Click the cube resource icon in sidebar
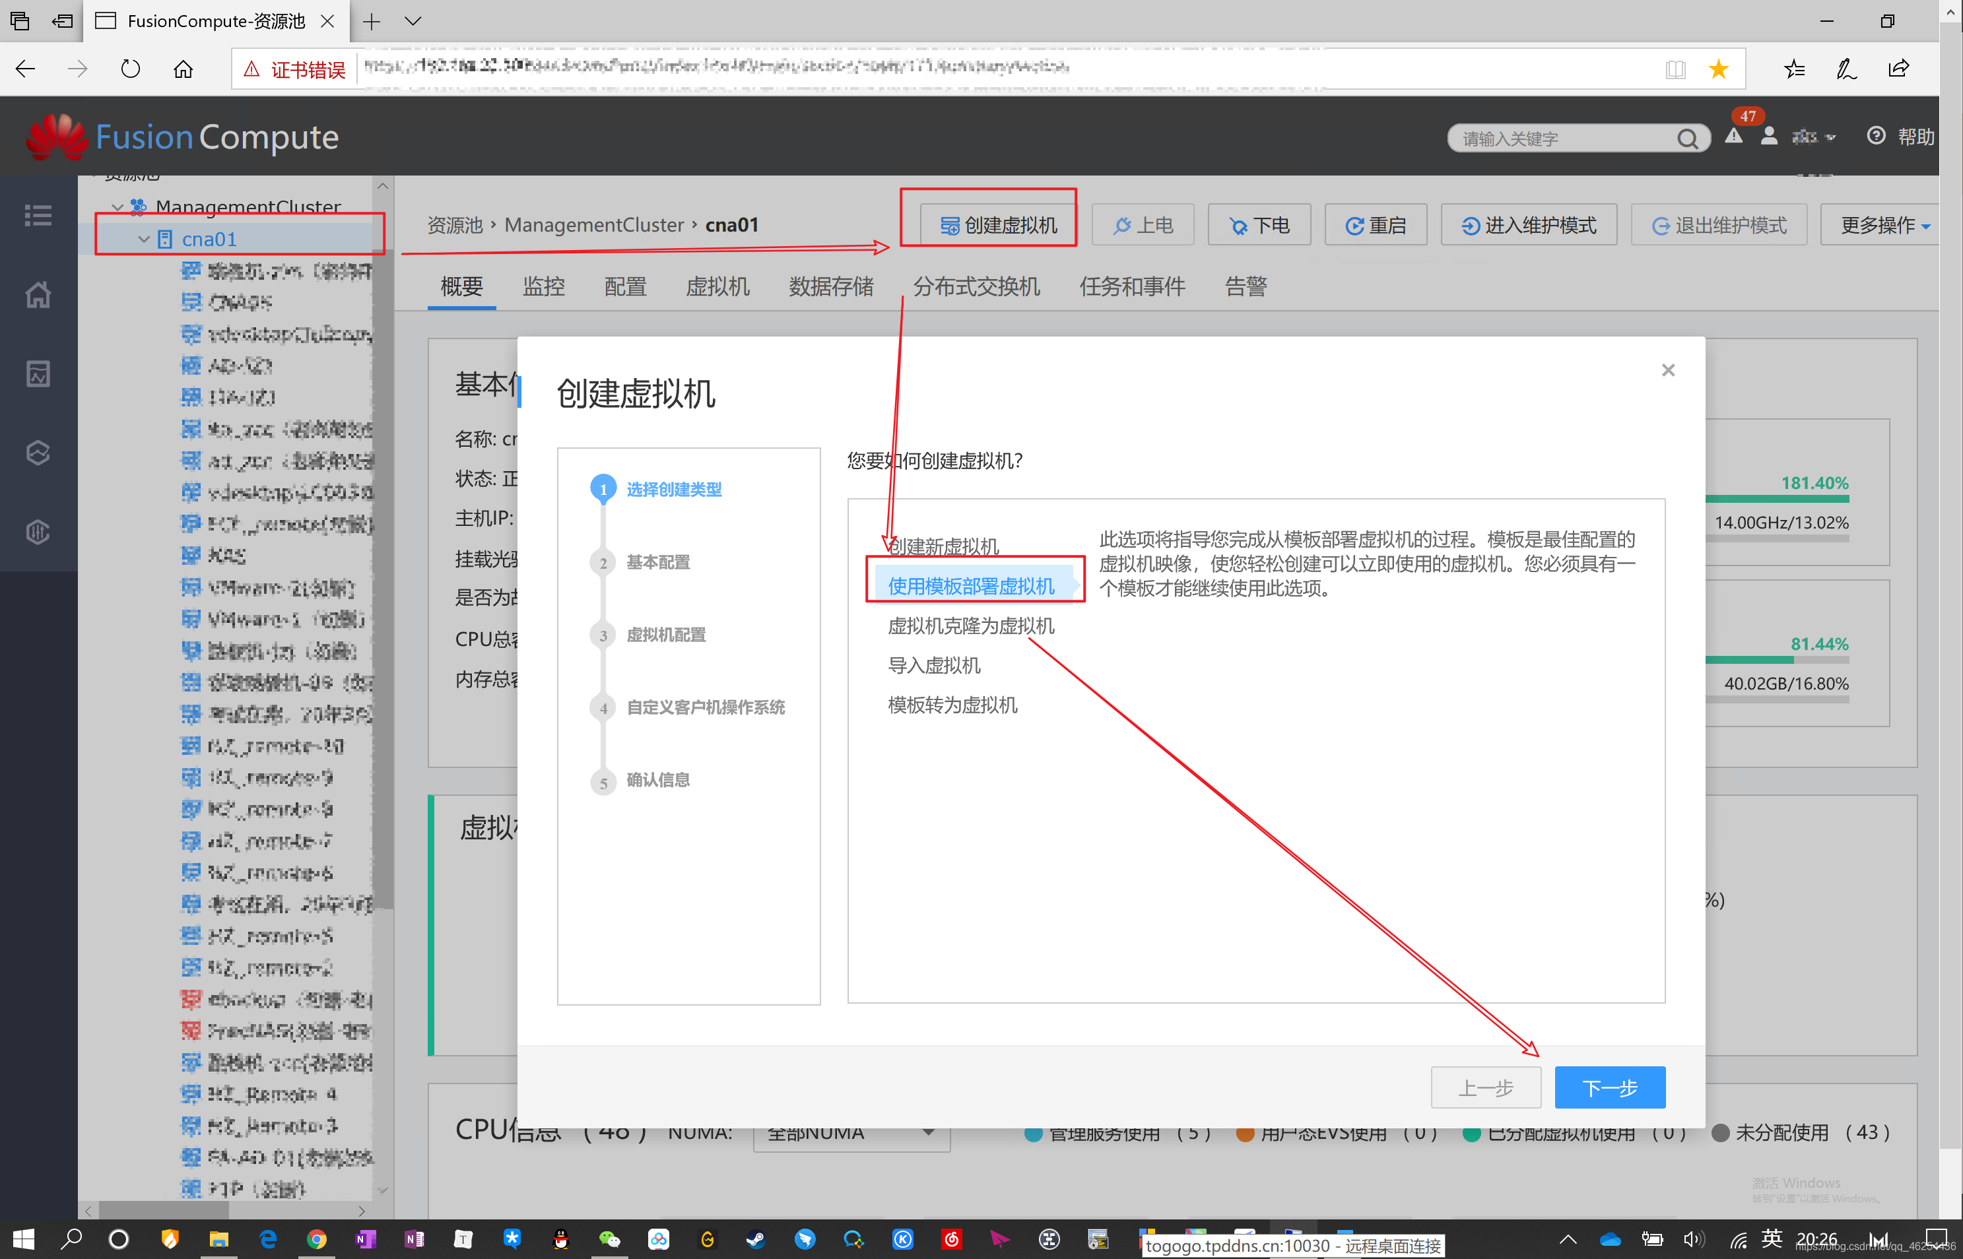1963x1259 pixels. click(x=38, y=452)
